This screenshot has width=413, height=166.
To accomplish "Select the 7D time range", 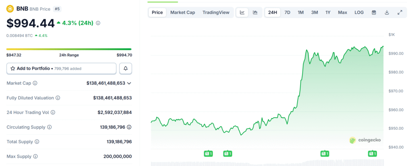I will pyautogui.click(x=287, y=12).
